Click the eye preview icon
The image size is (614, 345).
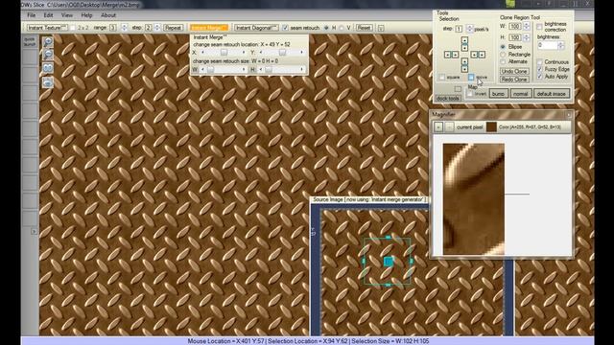47,82
